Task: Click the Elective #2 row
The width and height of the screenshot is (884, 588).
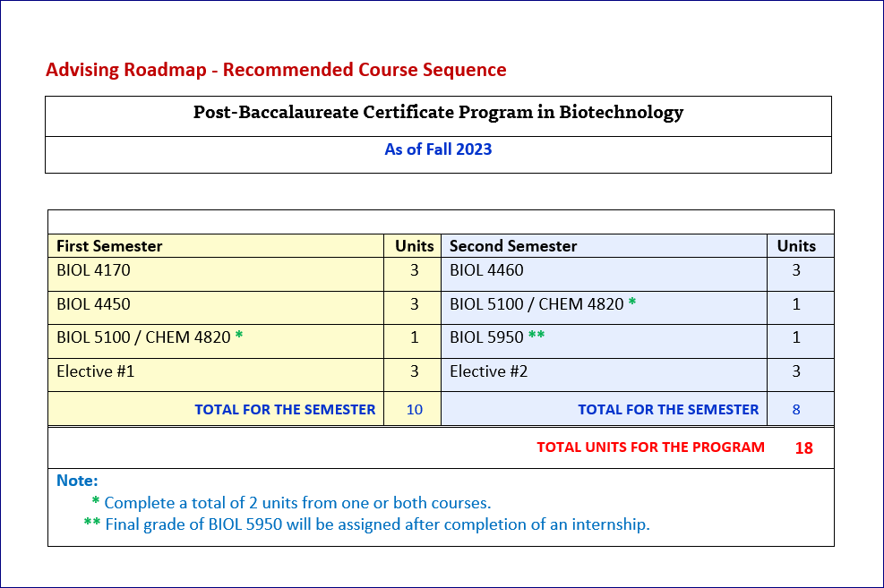Action: 488,371
